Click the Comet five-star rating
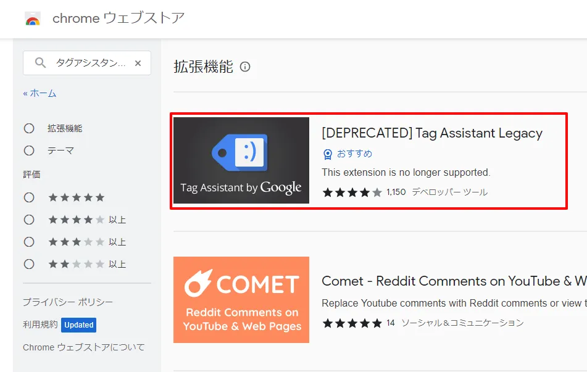This screenshot has height=372, width=587. point(352,323)
